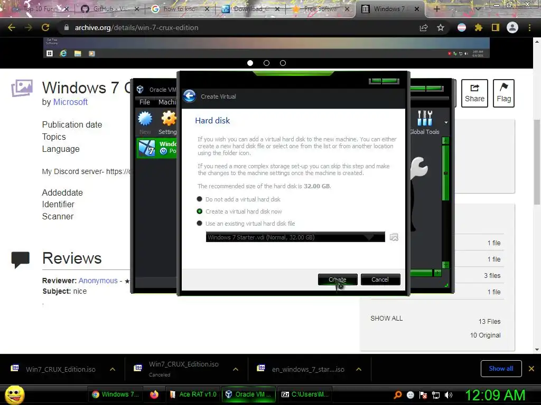541x405 pixels.
Task: Open tab search chevron in browser
Action: [x=478, y=9]
